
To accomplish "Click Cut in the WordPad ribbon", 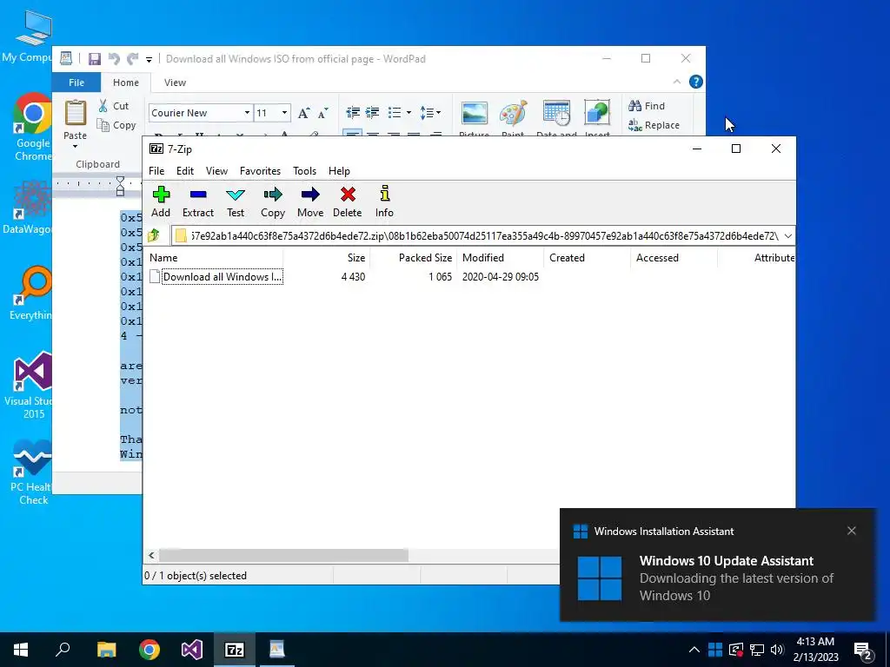I will [x=114, y=105].
